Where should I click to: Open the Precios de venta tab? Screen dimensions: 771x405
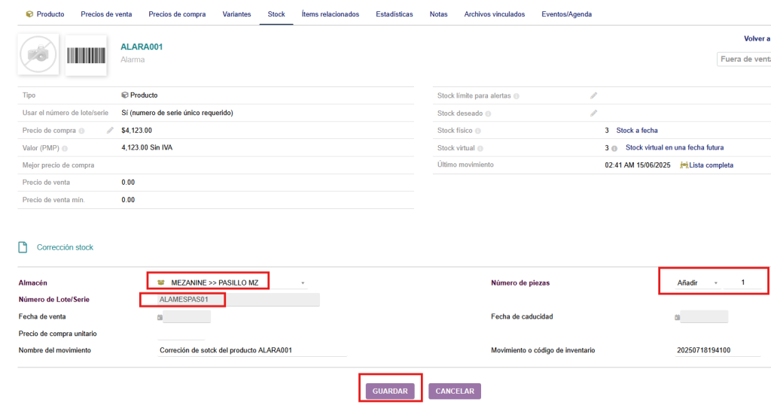tap(106, 14)
